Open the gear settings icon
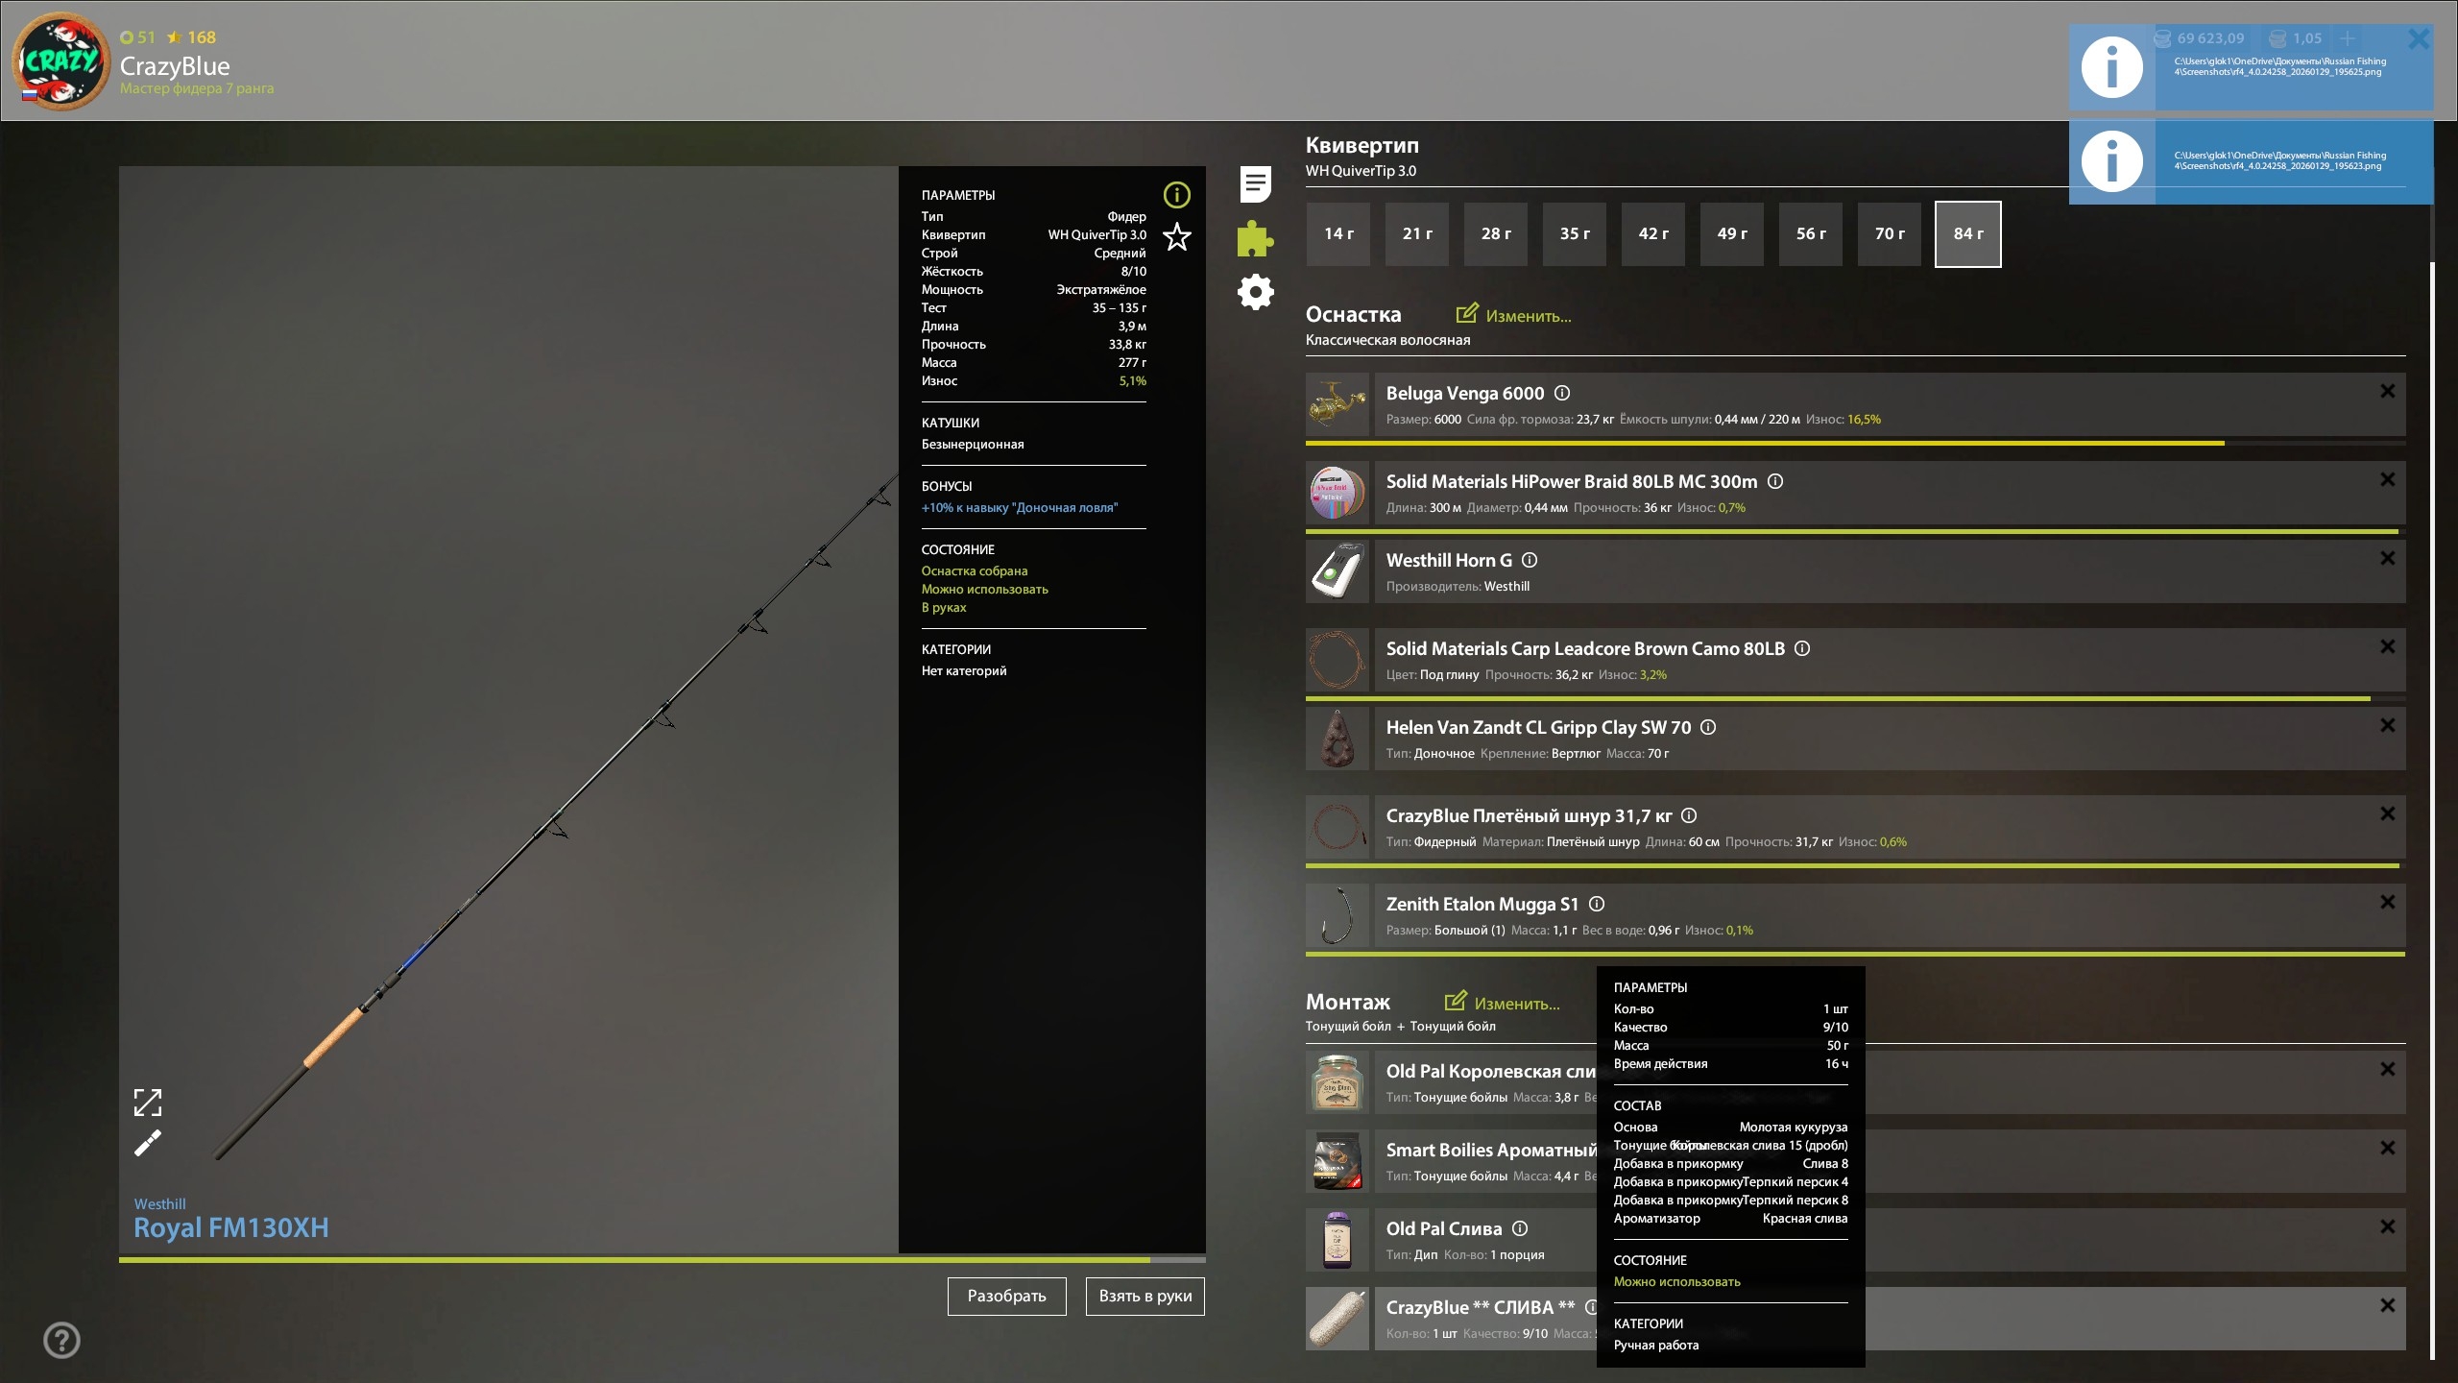2458x1383 pixels. (x=1255, y=292)
